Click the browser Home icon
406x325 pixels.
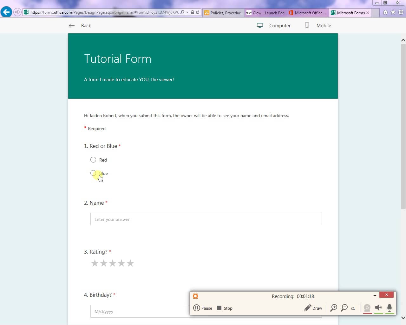point(385,12)
